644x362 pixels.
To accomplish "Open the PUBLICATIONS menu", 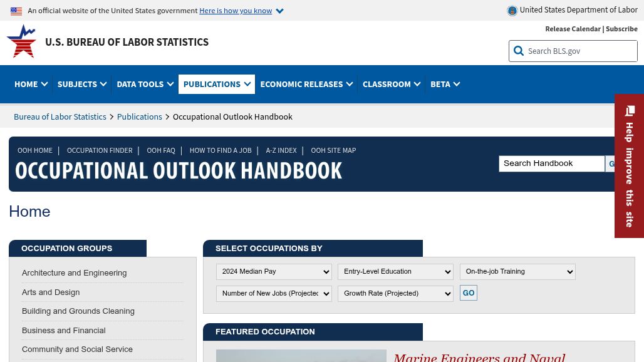I will pos(217,84).
